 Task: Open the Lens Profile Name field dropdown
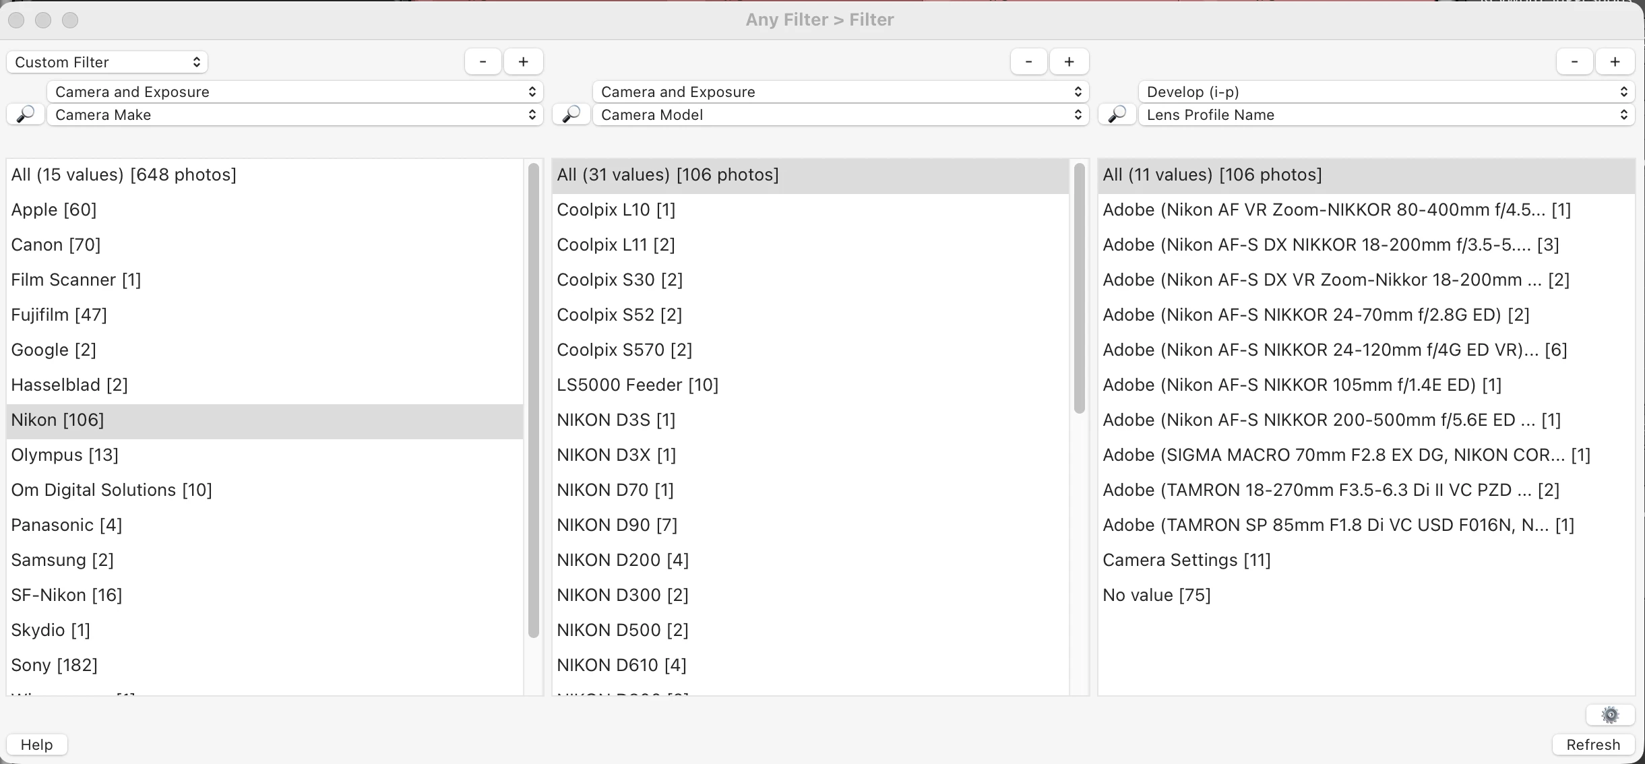pos(1387,115)
